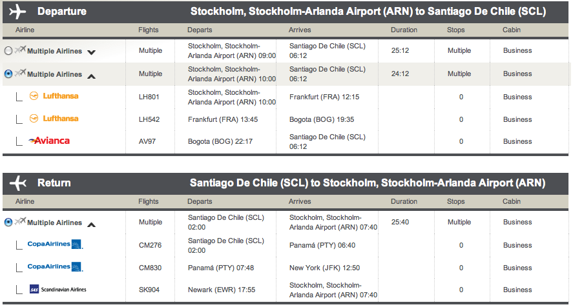
Task: Click the Lufthansa logo for flight LH801
Action: click(x=54, y=96)
